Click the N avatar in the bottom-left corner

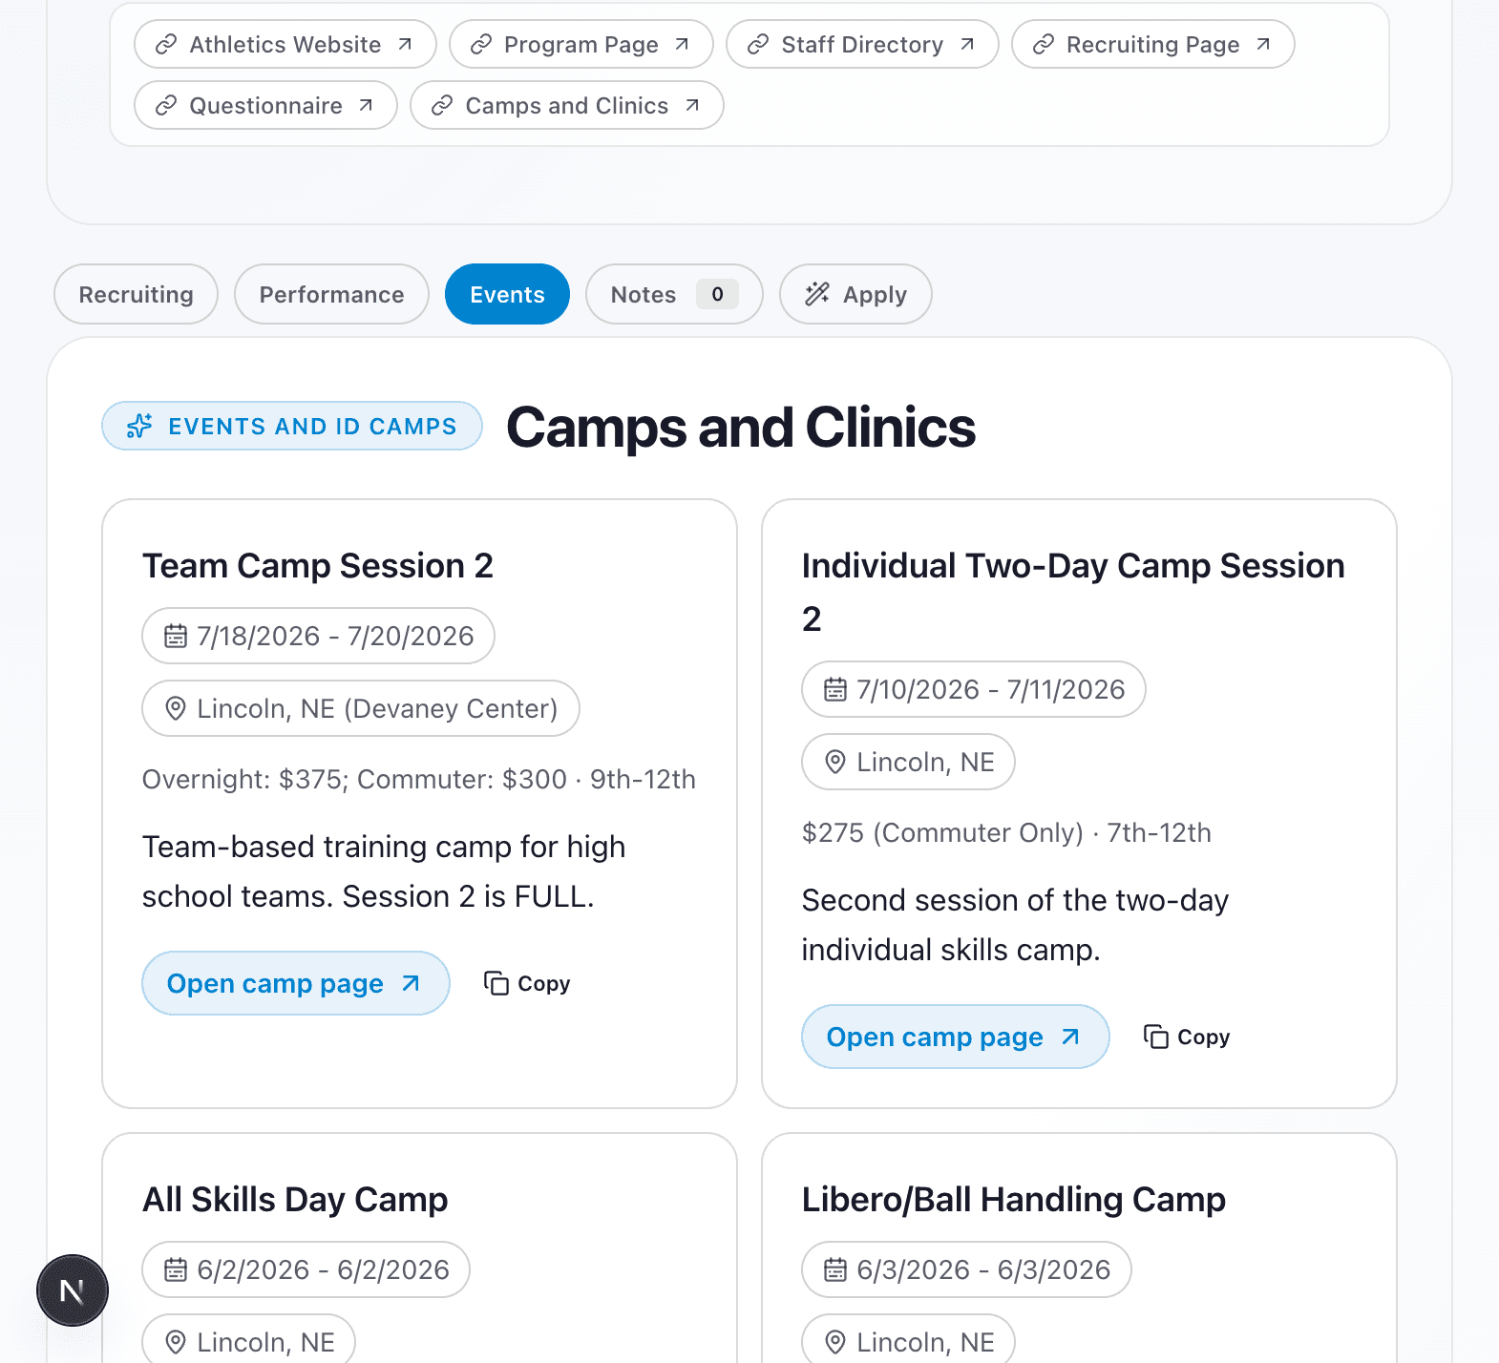74,1290
